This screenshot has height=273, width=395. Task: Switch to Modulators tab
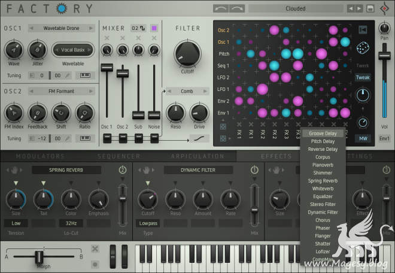click(40, 156)
